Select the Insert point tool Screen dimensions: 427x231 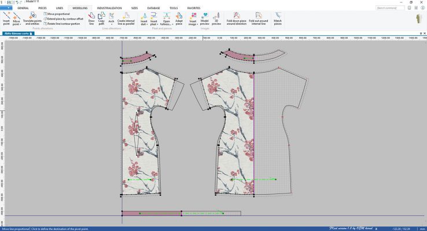[x=6, y=18]
